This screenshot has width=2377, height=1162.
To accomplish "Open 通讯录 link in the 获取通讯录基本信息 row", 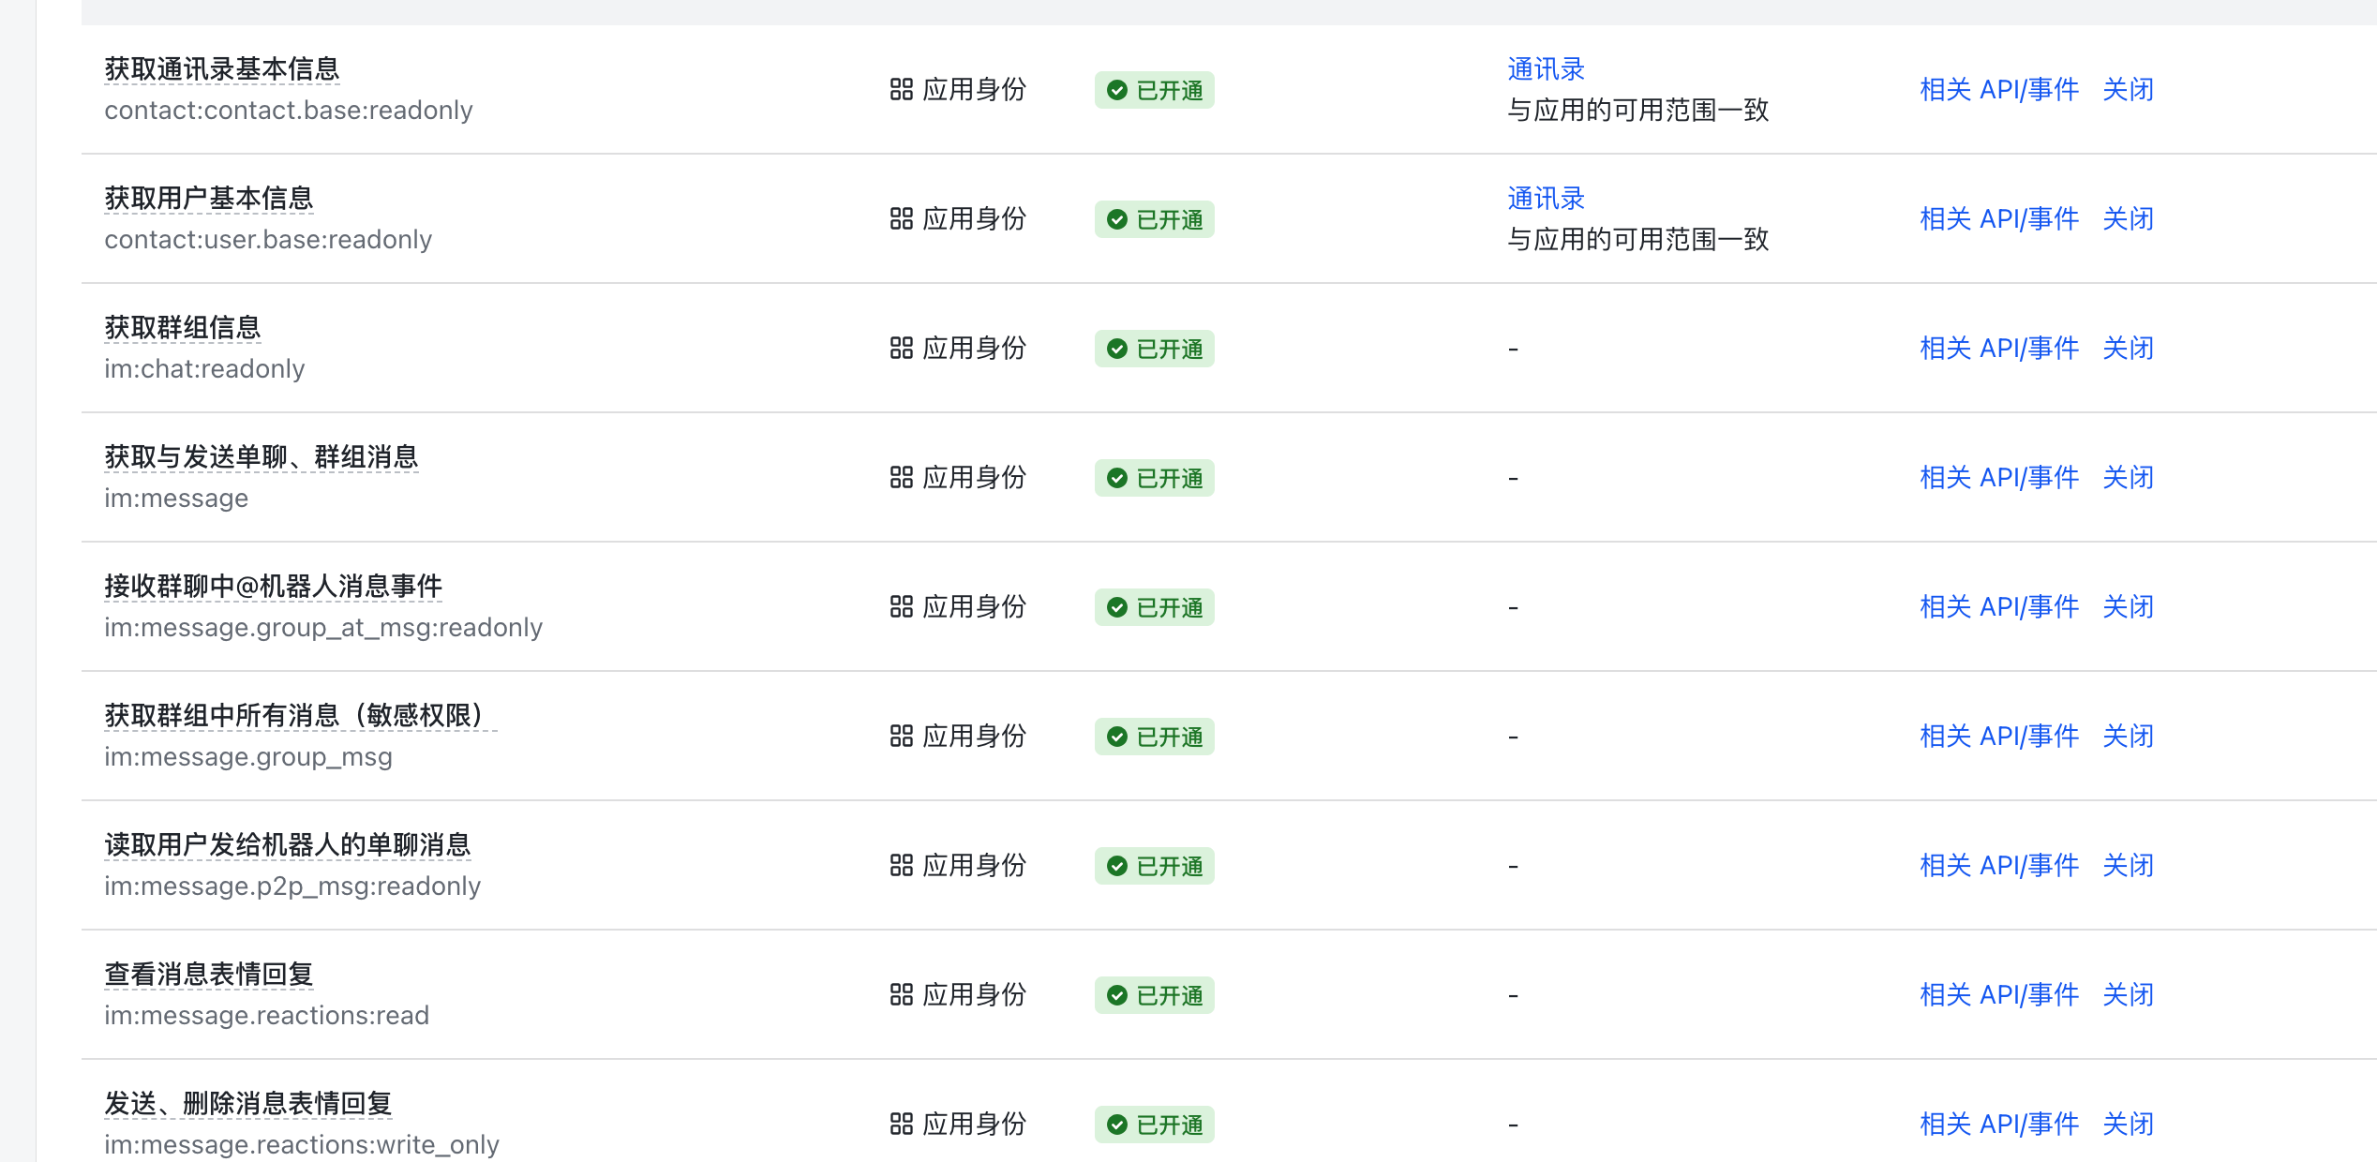I will tap(1545, 69).
